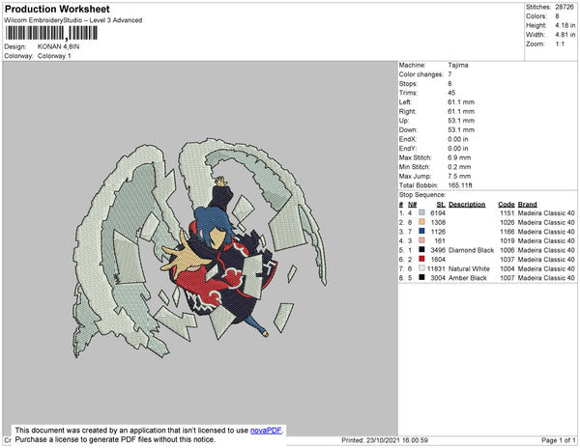
Task: Click the Machine value 'Tajima'
Action: [x=458, y=65]
